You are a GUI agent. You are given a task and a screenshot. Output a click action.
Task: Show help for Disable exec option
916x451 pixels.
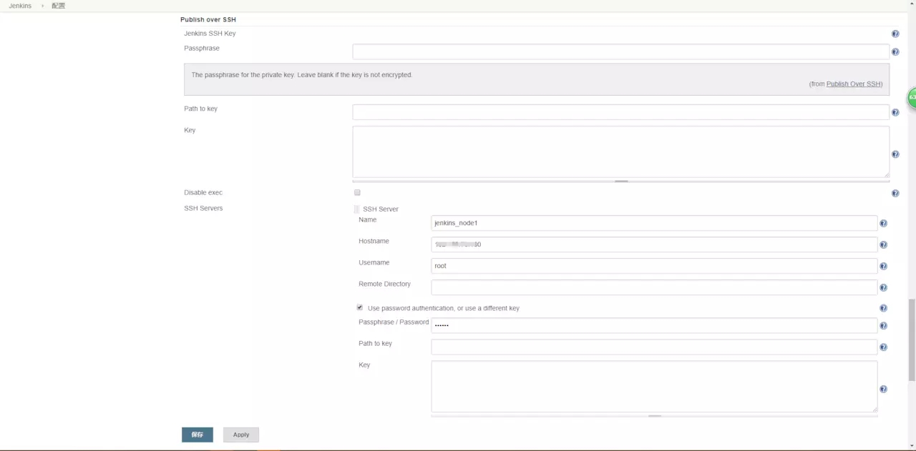(895, 194)
